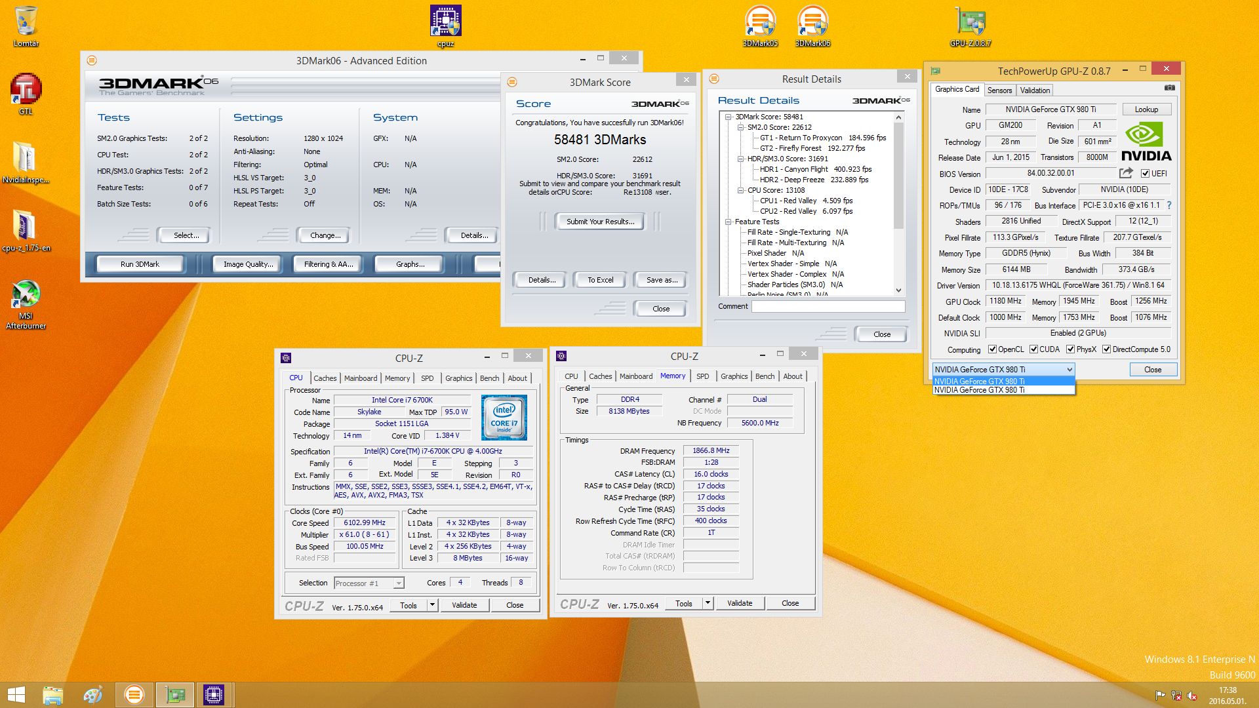The width and height of the screenshot is (1259, 708).
Task: Toggle the OpenCL checkbox
Action: coord(992,349)
